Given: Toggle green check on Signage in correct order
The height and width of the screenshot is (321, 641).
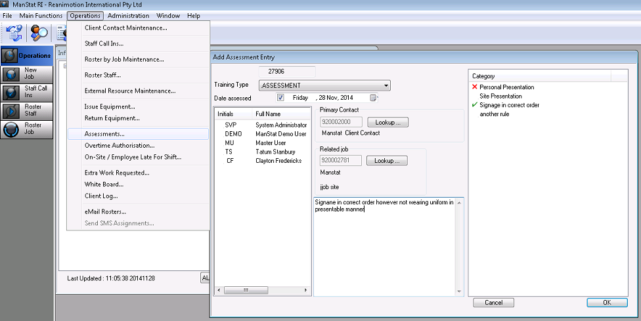Looking at the screenshot, I should point(475,105).
